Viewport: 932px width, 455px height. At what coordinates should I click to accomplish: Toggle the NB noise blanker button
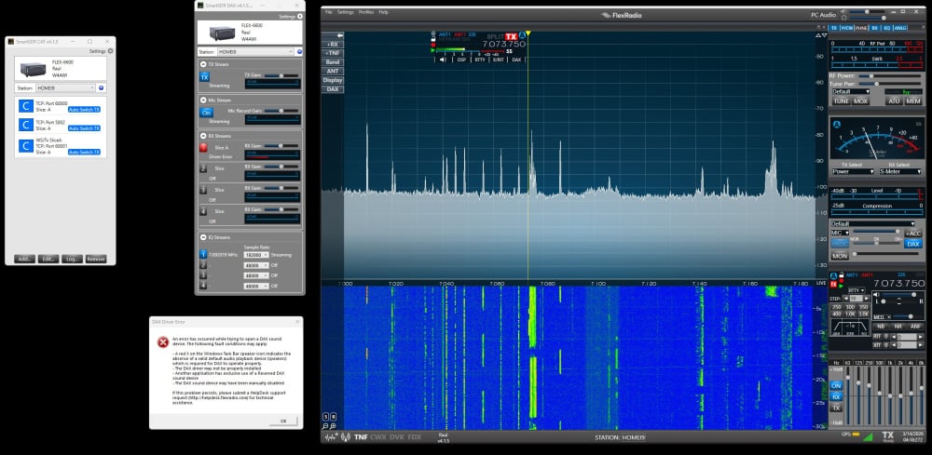(881, 326)
